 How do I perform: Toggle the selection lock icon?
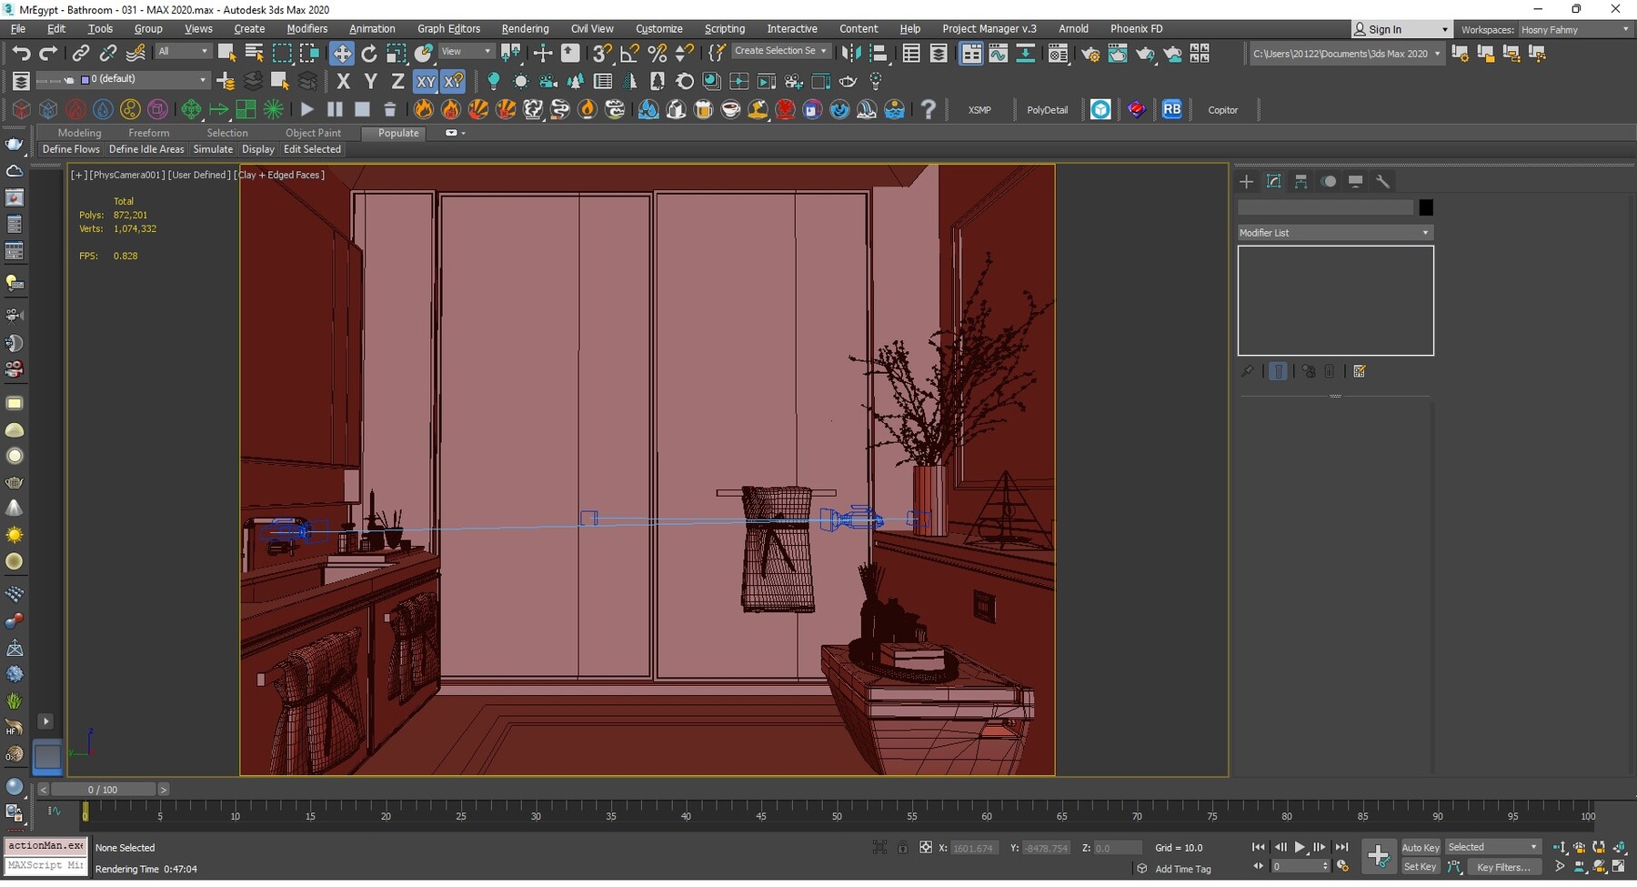[x=902, y=847]
